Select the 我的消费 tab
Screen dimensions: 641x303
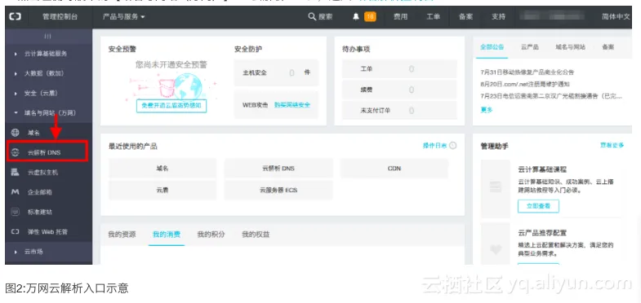[167, 235]
